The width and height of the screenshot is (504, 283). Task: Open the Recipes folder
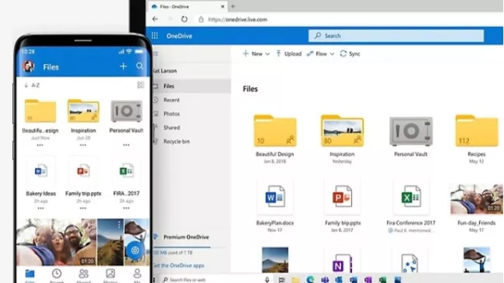(477, 131)
